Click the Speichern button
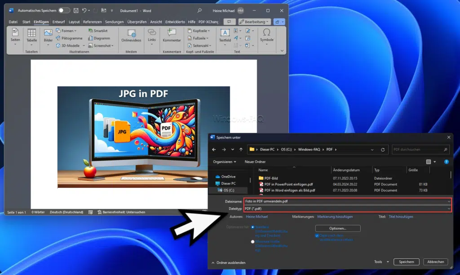Screen dimensions: 460x275 coord(406,262)
